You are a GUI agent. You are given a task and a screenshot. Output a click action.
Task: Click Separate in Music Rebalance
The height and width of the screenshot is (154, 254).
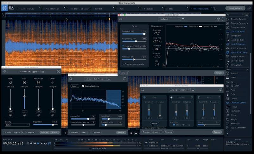click(44, 132)
